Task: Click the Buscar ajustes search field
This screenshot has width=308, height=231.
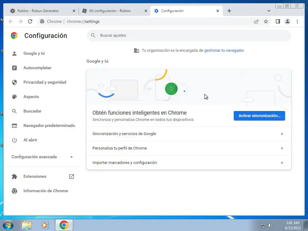Action: 189,35
